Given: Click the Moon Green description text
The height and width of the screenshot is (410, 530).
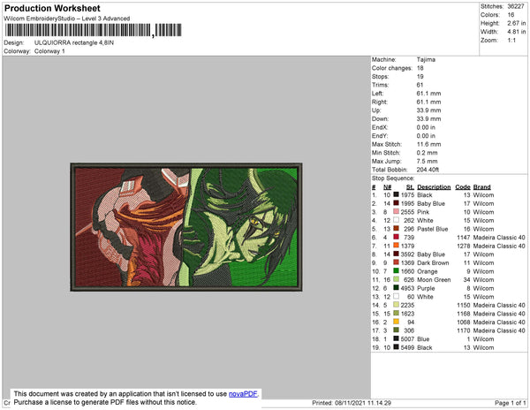Looking at the screenshot, I should [x=434, y=279].
